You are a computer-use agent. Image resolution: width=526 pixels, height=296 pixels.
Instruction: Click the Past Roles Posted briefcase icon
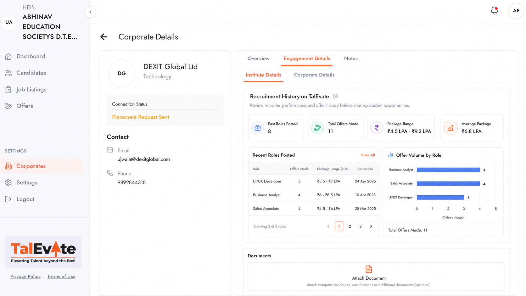pyautogui.click(x=258, y=128)
